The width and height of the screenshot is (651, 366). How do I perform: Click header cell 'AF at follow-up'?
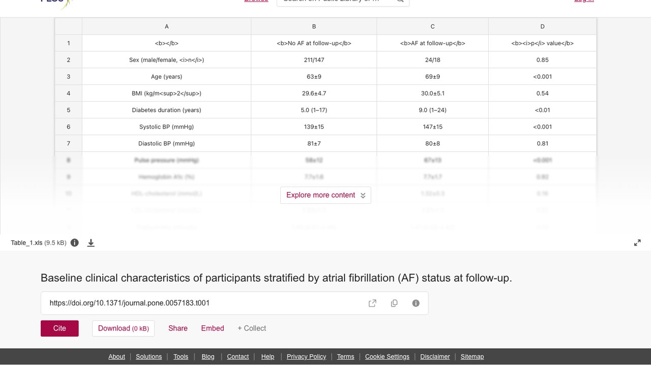[x=433, y=43]
